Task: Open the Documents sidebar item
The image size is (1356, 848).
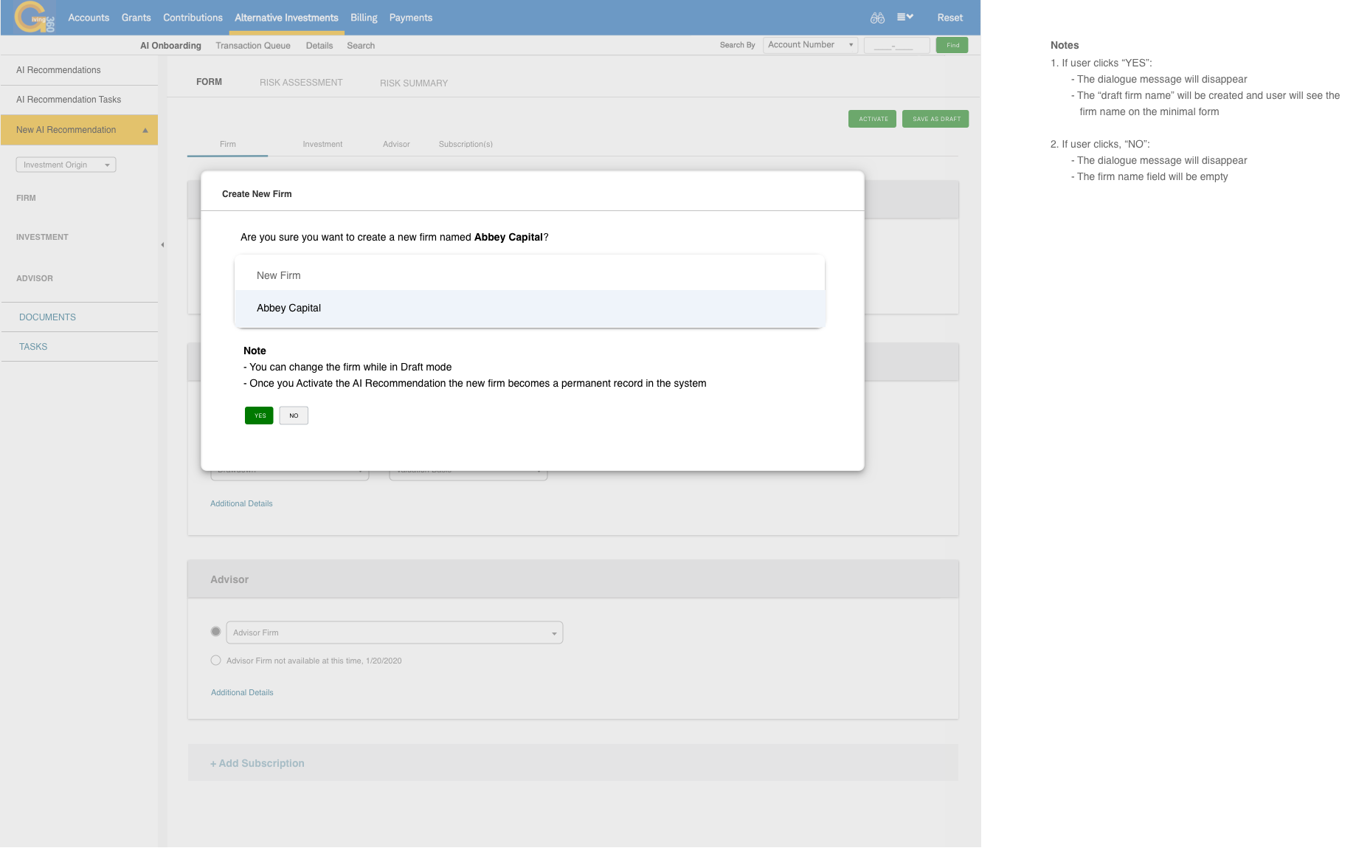Action: click(x=47, y=317)
